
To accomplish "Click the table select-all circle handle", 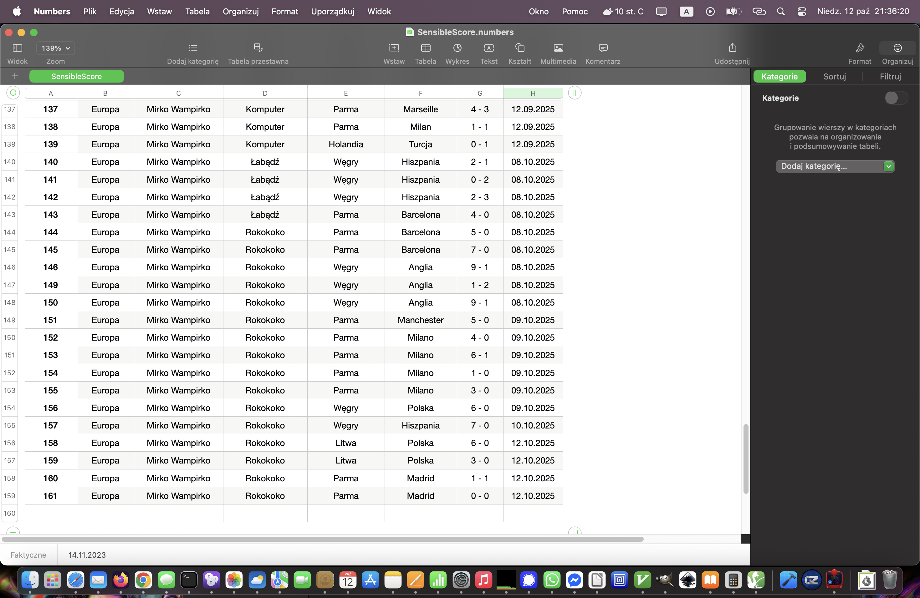I will 13,93.
